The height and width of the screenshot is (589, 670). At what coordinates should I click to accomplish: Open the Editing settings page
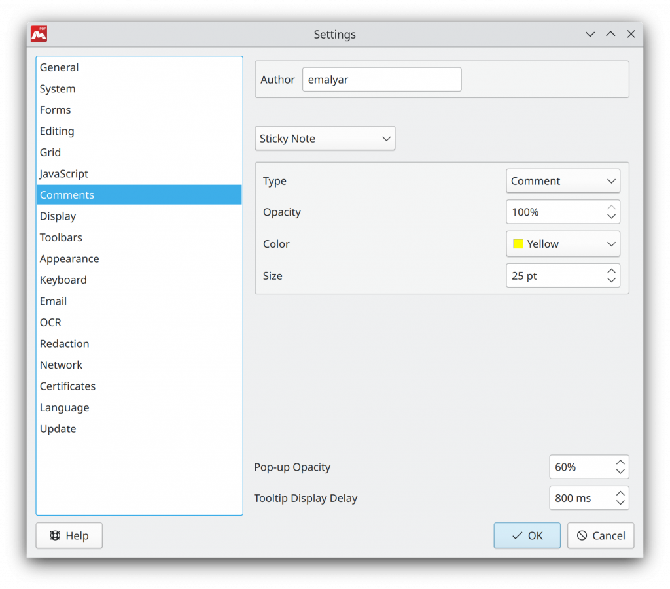pos(56,131)
